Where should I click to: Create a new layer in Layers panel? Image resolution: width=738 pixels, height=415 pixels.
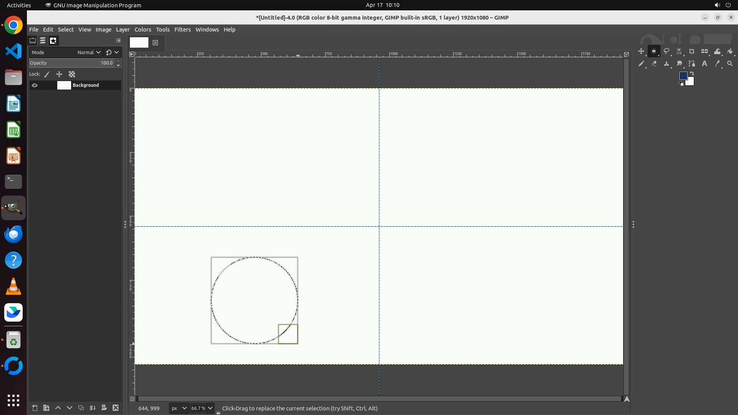pos(35,408)
